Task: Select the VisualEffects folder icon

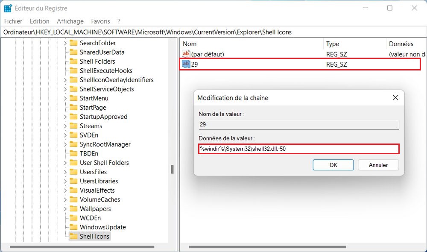Action: pos(73,190)
